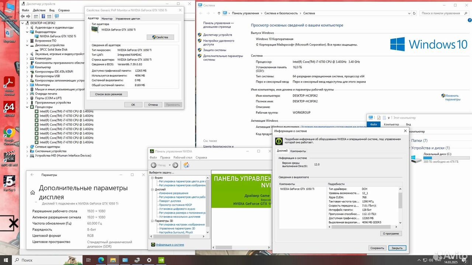Open Microsoft Edge from the taskbar

pyautogui.click(x=101, y=260)
